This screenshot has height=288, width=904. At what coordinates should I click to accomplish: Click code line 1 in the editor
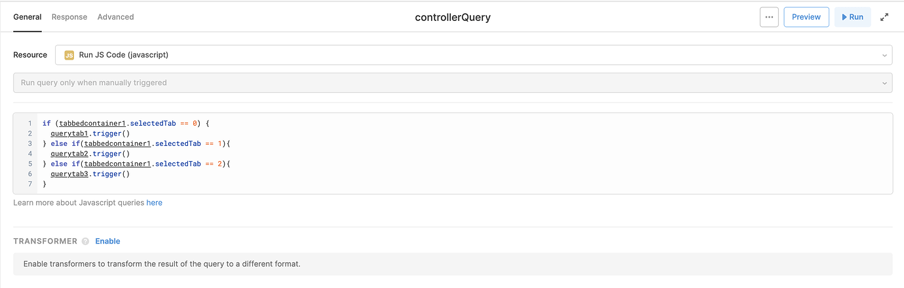point(134,123)
